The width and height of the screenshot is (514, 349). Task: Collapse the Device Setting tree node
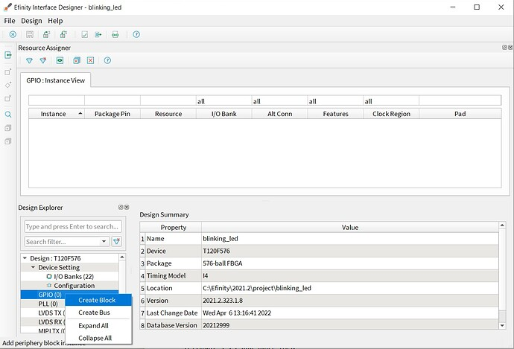33,267
